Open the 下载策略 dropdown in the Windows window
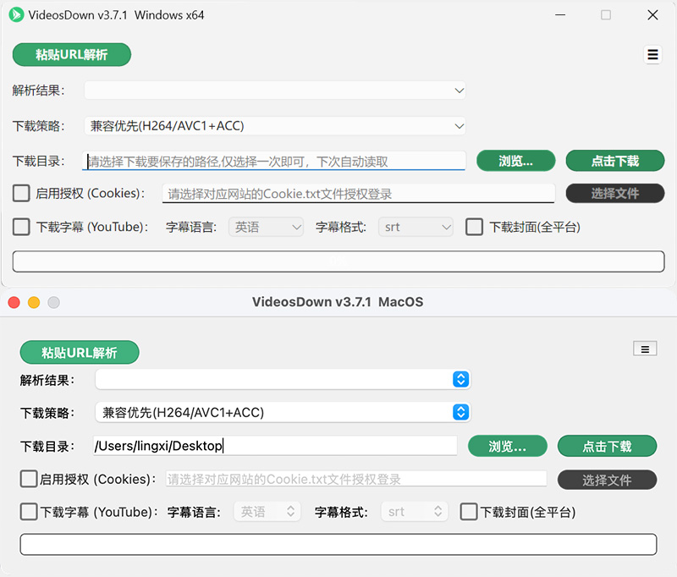This screenshot has width=677, height=577. click(x=275, y=126)
